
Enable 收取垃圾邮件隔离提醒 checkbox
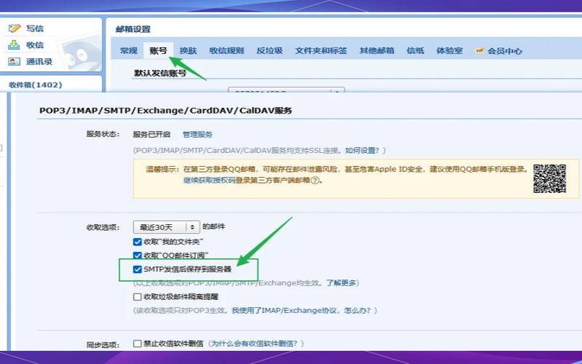(x=137, y=297)
